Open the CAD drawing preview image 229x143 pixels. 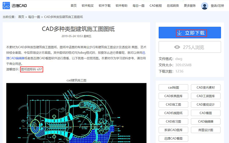[x=76, y=113]
